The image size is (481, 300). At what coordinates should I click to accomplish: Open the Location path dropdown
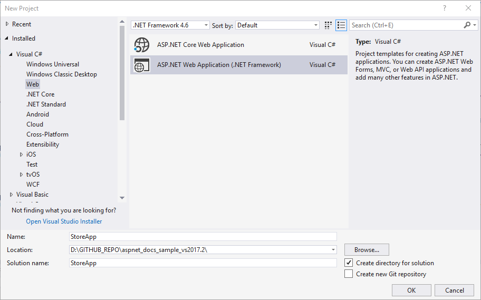(333, 250)
